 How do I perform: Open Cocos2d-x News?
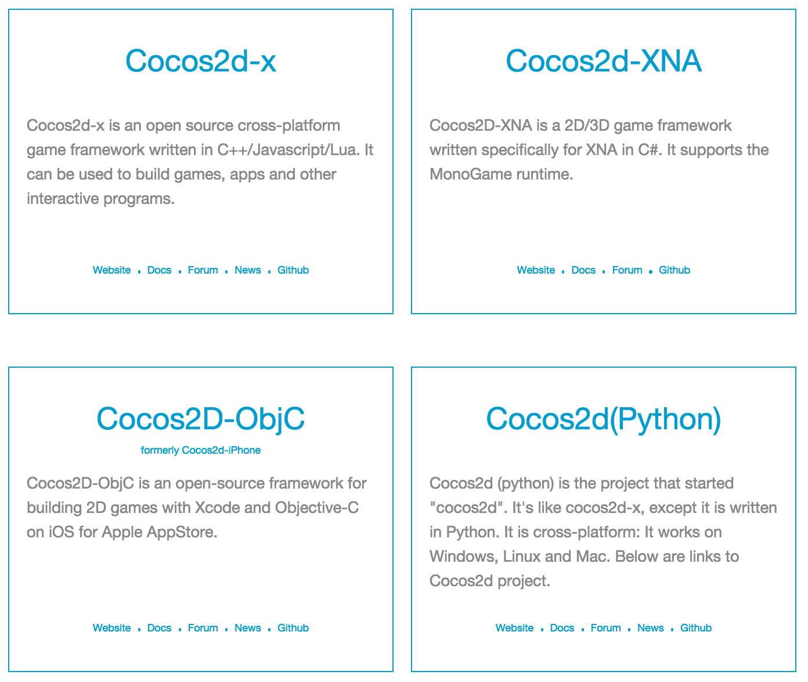(x=248, y=270)
